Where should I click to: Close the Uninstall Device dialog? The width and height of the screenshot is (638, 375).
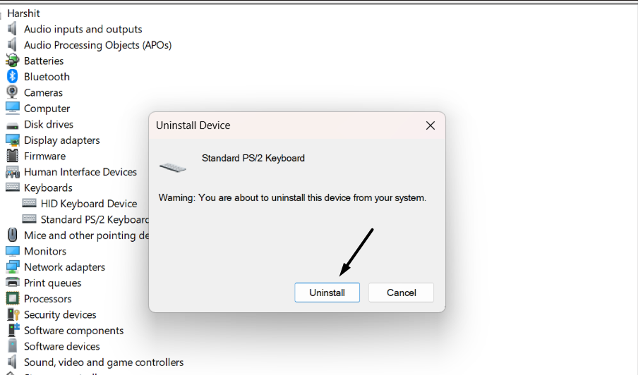pyautogui.click(x=430, y=125)
